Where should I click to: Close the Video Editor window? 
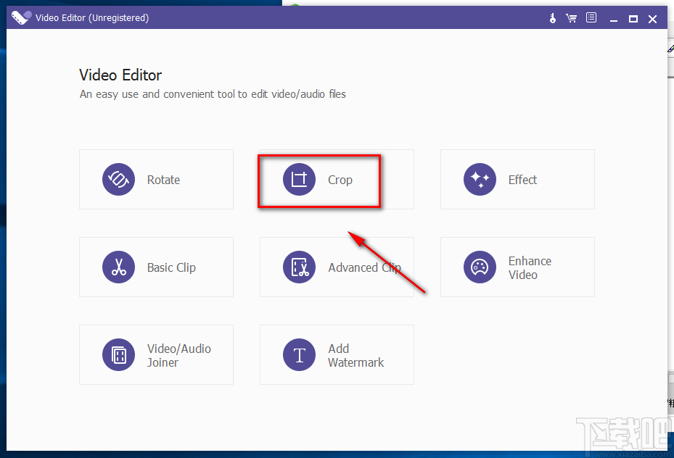(x=652, y=18)
